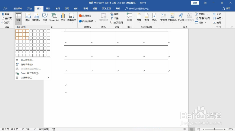
Task: Expand the Cover Page (封面) dropdown arrow
Action: 11,14
